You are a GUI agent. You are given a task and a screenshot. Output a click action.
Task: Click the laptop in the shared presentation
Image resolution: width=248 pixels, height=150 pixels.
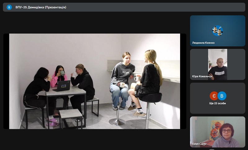[x=62, y=86]
